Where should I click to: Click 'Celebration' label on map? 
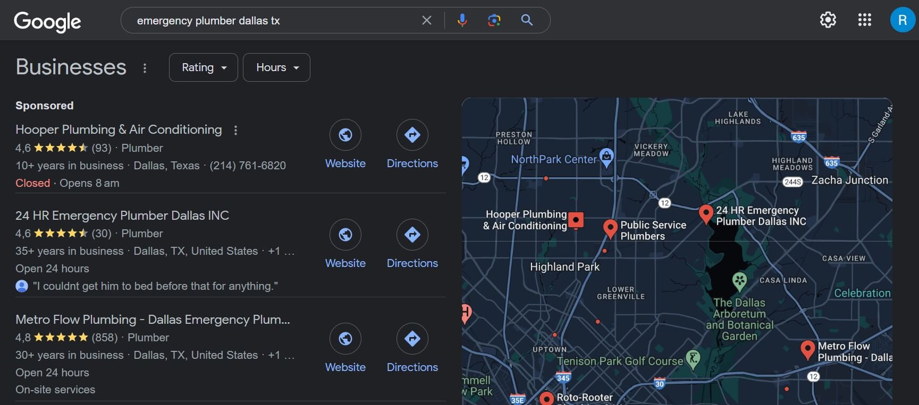[x=862, y=293]
